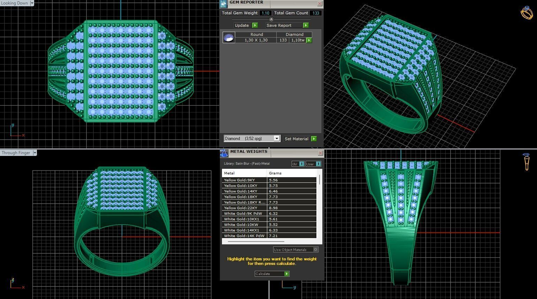537x299 pixels.
Task: Select the Yellow Gold:22KY row
Action: pyautogui.click(x=269, y=208)
